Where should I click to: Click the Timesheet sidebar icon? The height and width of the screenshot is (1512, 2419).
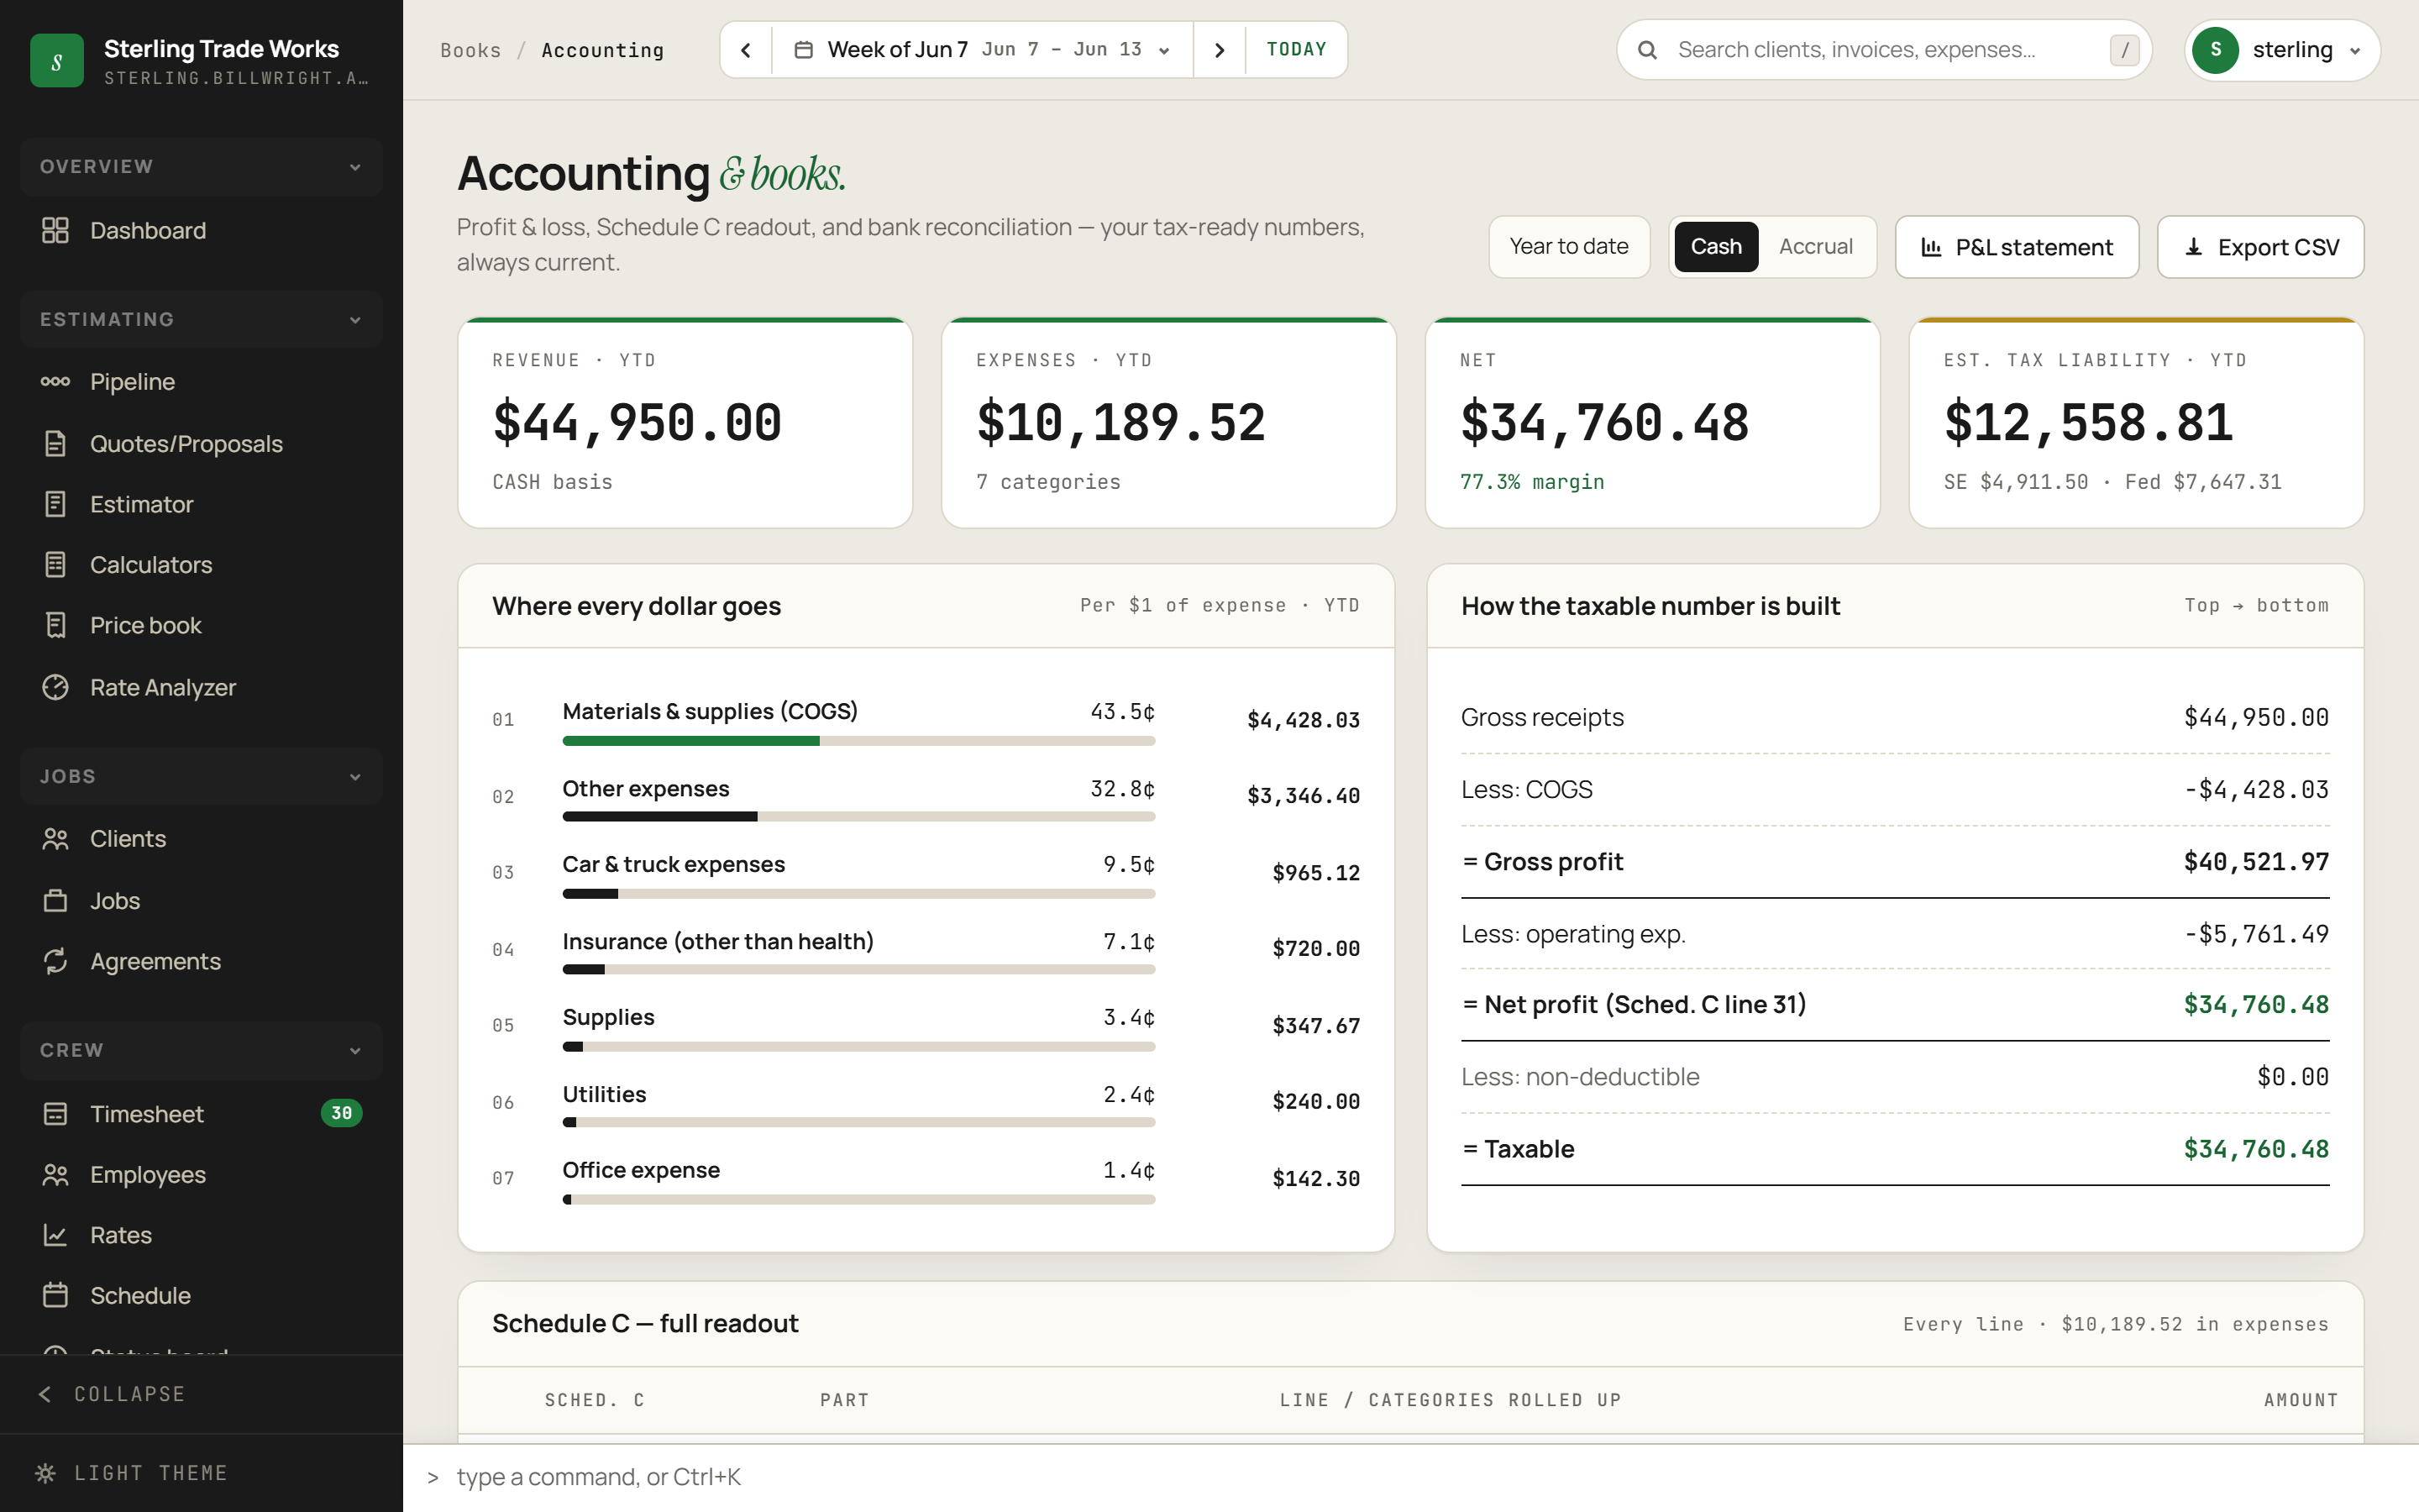(55, 1113)
